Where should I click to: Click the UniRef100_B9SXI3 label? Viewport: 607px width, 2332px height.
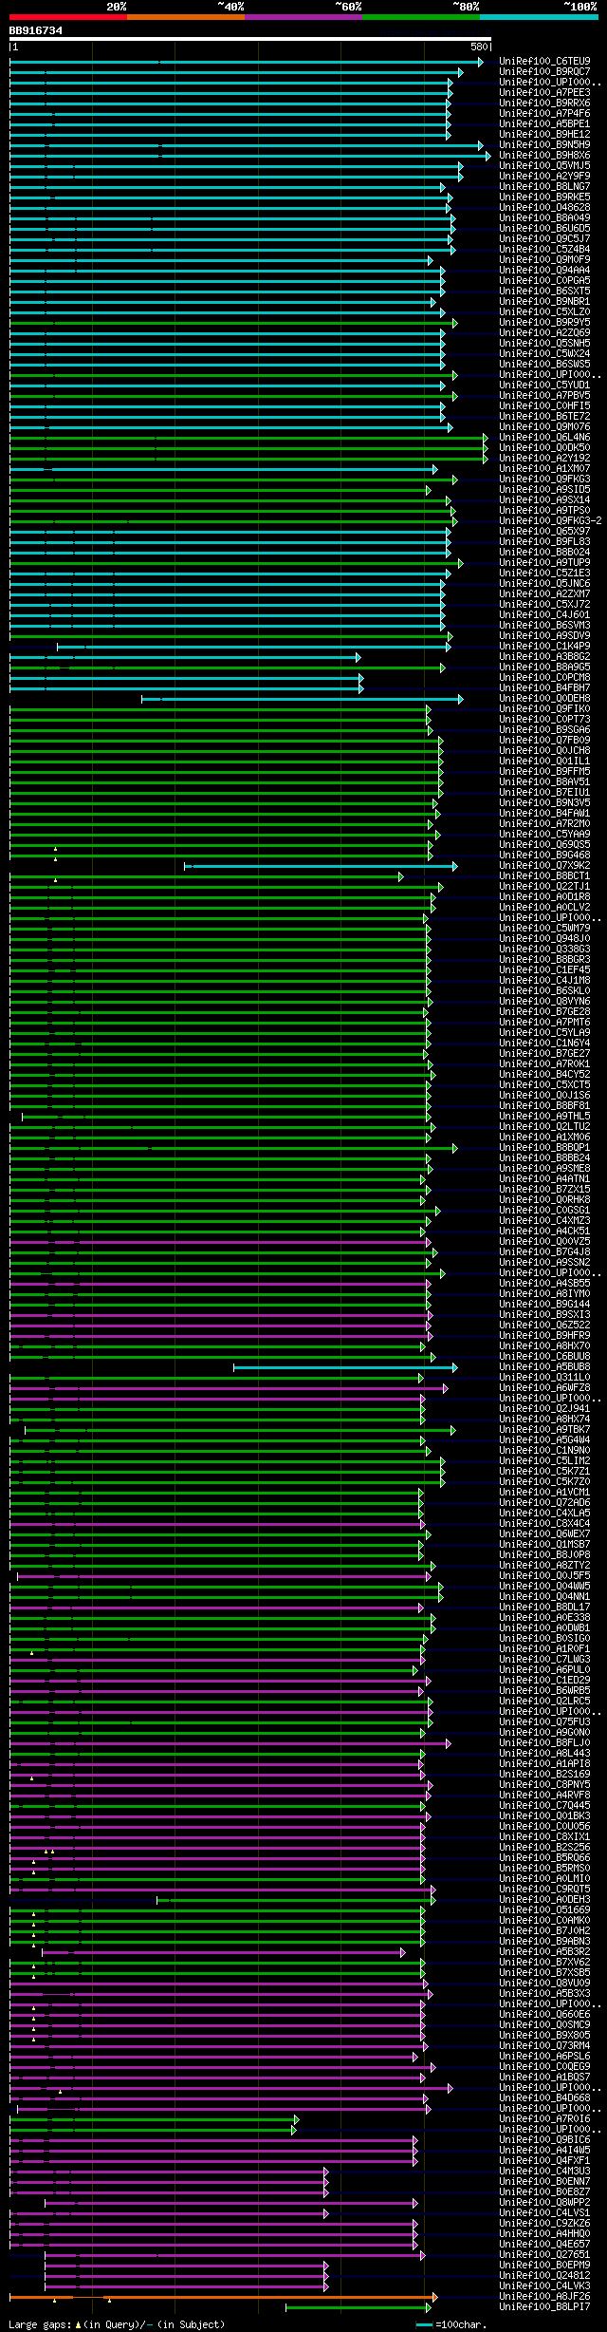(544, 1314)
